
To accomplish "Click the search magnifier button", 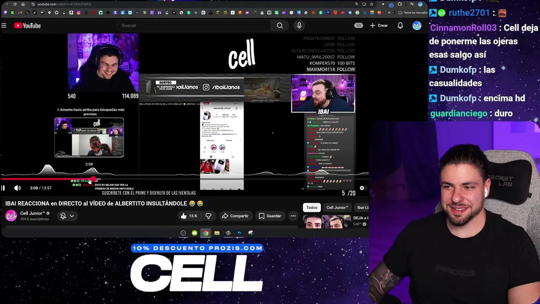I will pyautogui.click(x=280, y=25).
